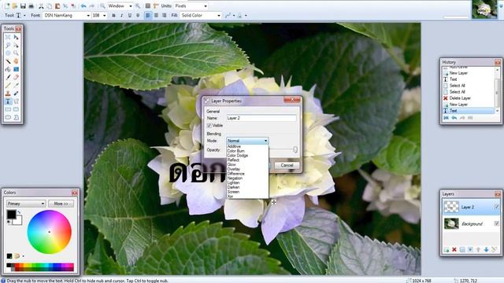The width and height of the screenshot is (504, 283).
Task: Set text alignment to left
Action: point(148,16)
